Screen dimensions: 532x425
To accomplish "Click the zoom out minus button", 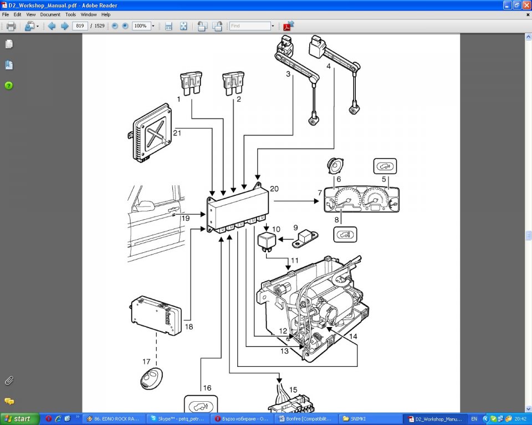I will pyautogui.click(x=115, y=26).
